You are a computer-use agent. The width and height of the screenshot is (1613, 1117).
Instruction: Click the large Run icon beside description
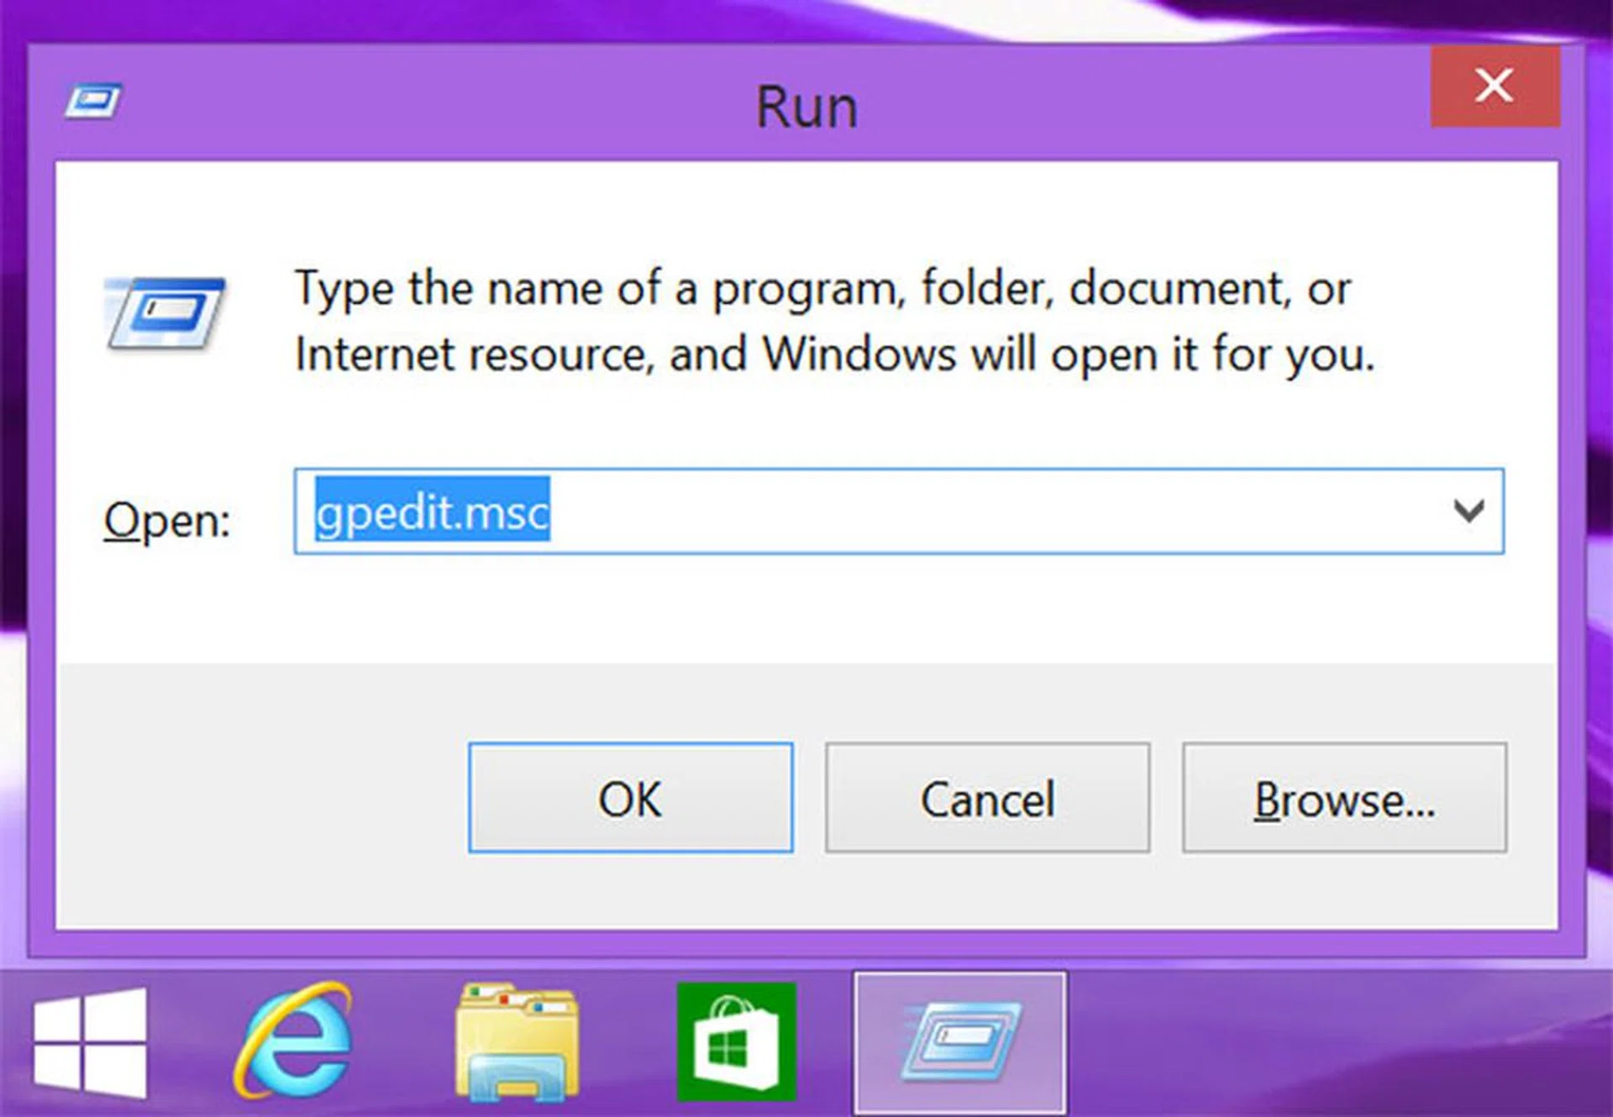coord(166,313)
